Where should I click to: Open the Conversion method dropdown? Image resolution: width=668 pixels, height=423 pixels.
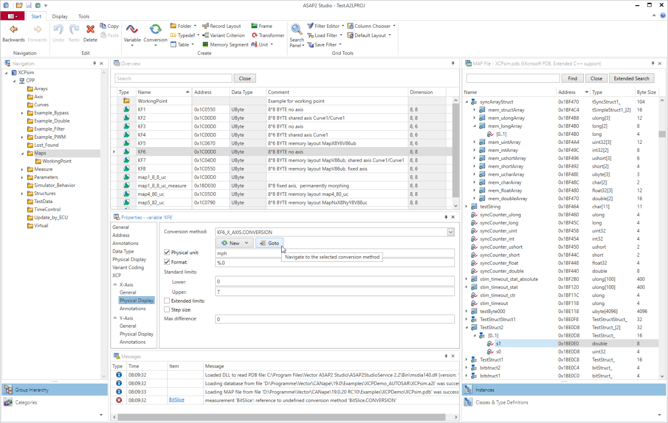pos(451,232)
